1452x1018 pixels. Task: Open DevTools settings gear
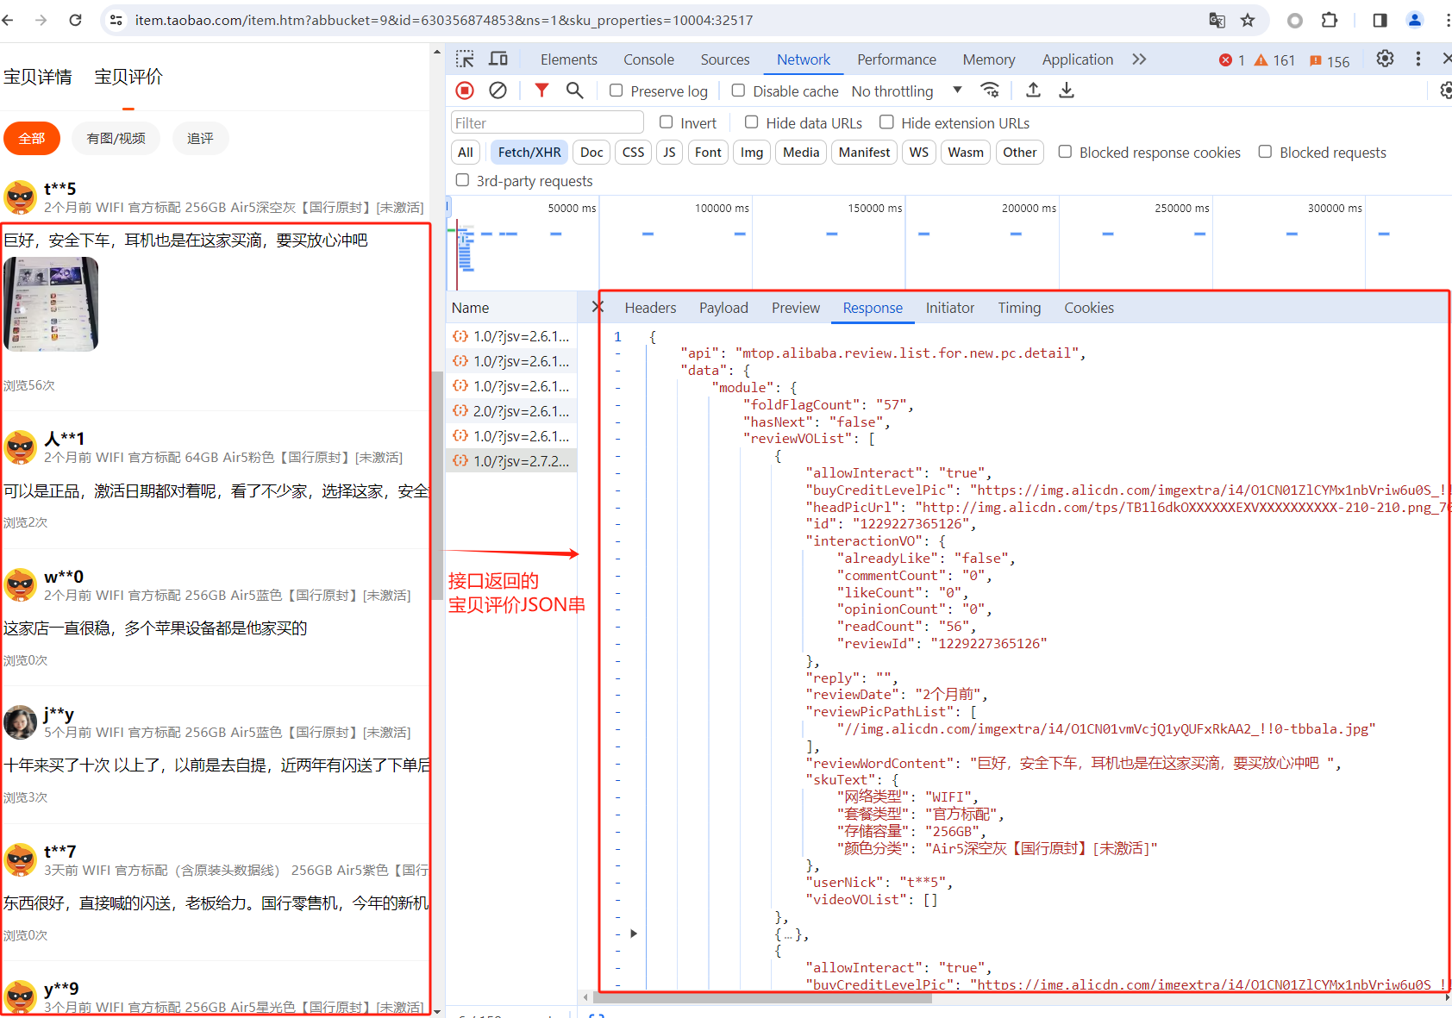click(x=1385, y=59)
